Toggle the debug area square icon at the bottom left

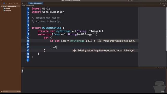(23, 68)
